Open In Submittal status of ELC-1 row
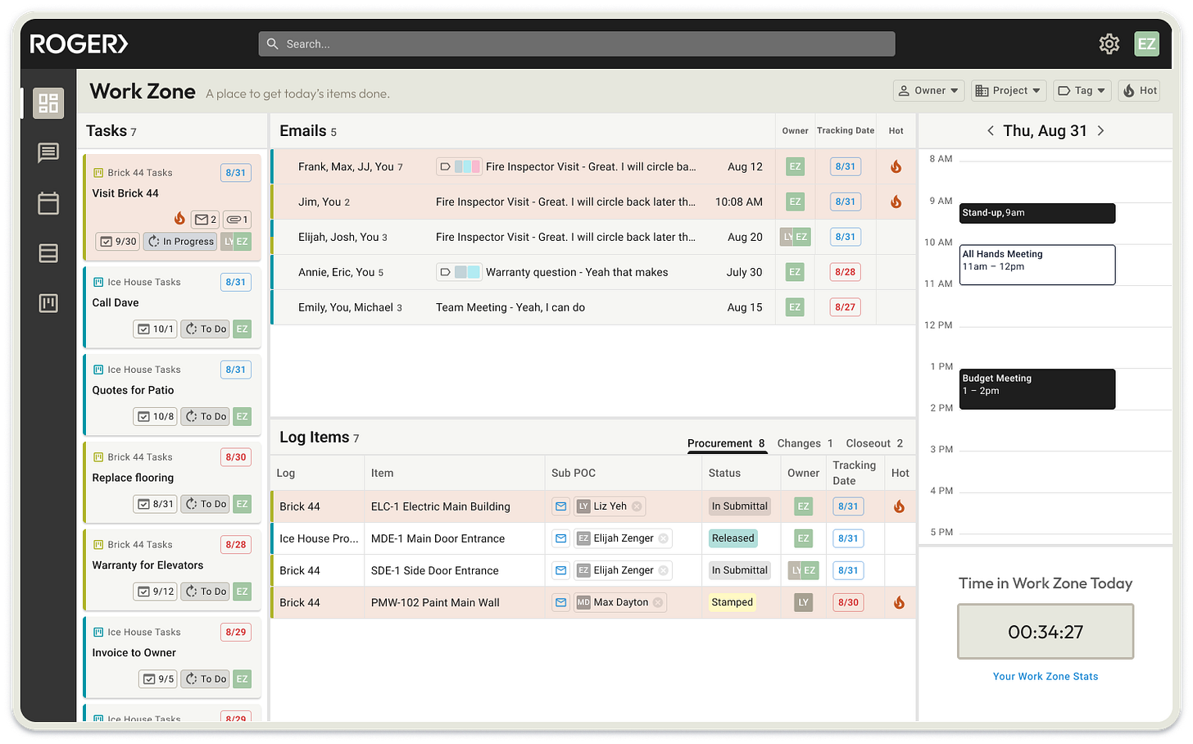1193x744 pixels. (740, 506)
